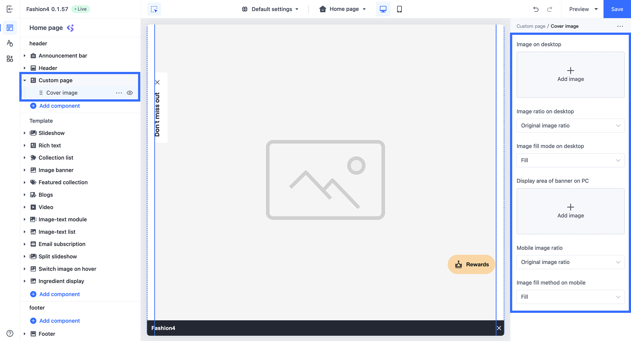Click Custom page breadcrumb link
The width and height of the screenshot is (631, 341).
531,26
